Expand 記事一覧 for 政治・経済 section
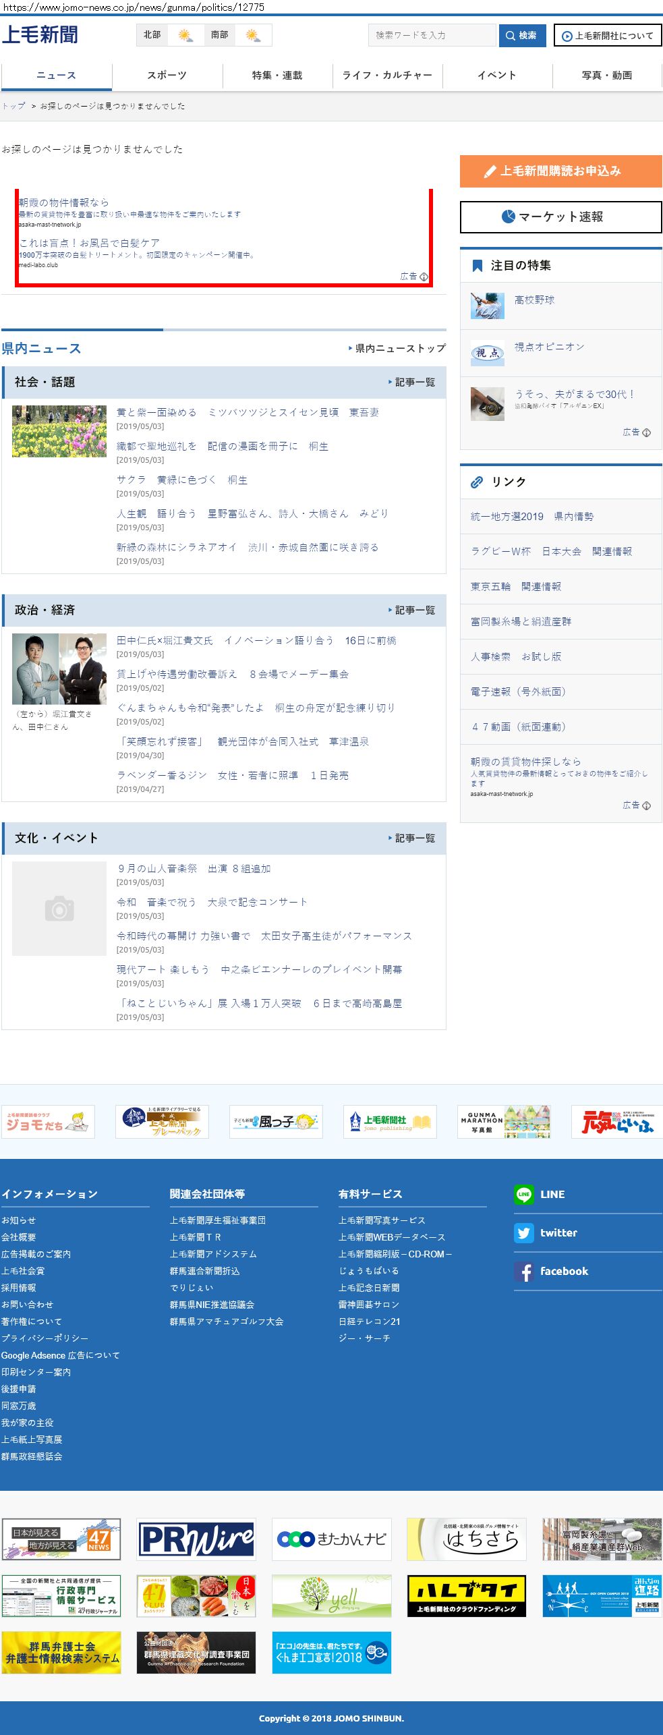Screen dimensions: 663x1735 (412, 610)
